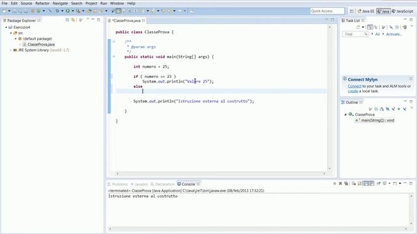417x234 pixels.
Task: Collapse the default package node
Action: click(16, 39)
